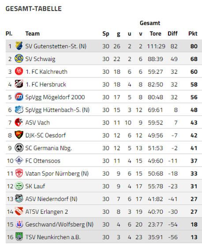Open the SpVgg Hüttenbach-S. crest
202x244 pixels.
click(x=19, y=109)
